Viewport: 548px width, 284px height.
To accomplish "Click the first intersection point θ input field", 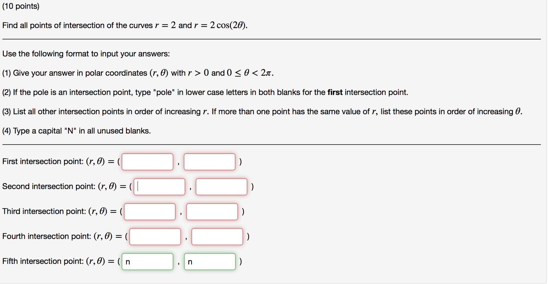I will click(209, 162).
